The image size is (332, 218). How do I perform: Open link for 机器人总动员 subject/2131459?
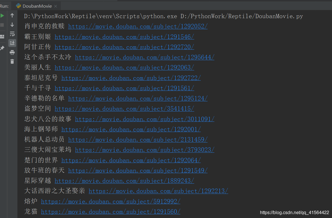click(138, 140)
